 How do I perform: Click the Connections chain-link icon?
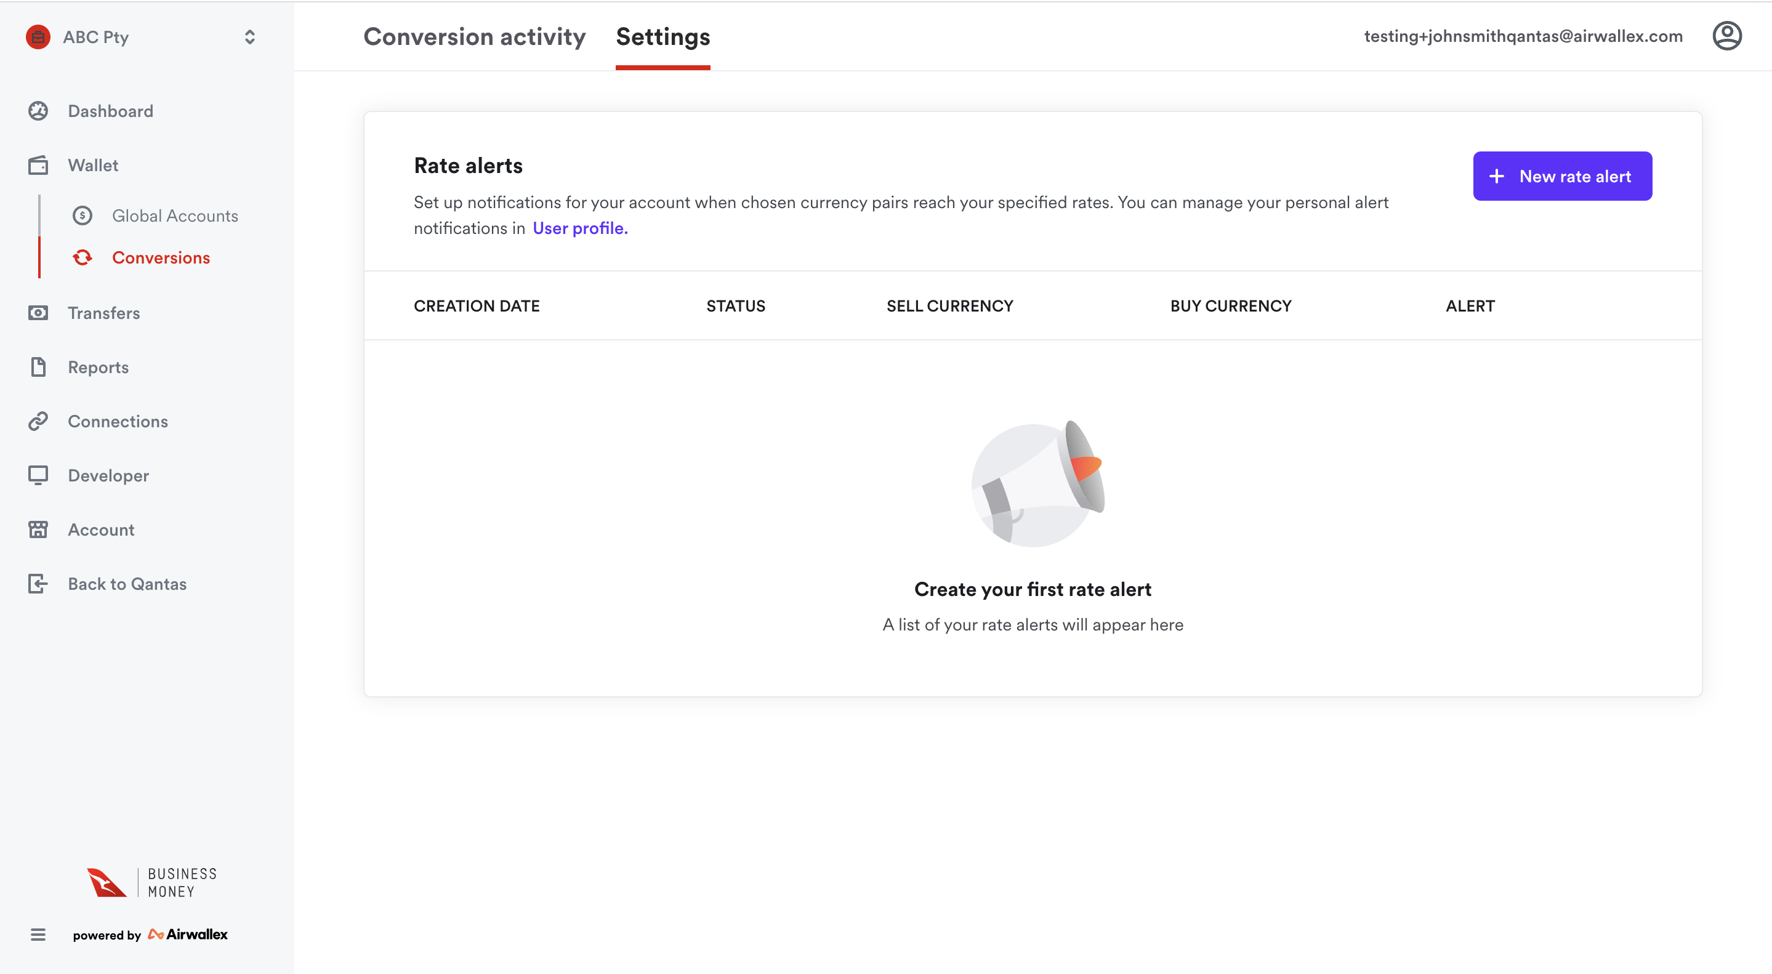(39, 422)
